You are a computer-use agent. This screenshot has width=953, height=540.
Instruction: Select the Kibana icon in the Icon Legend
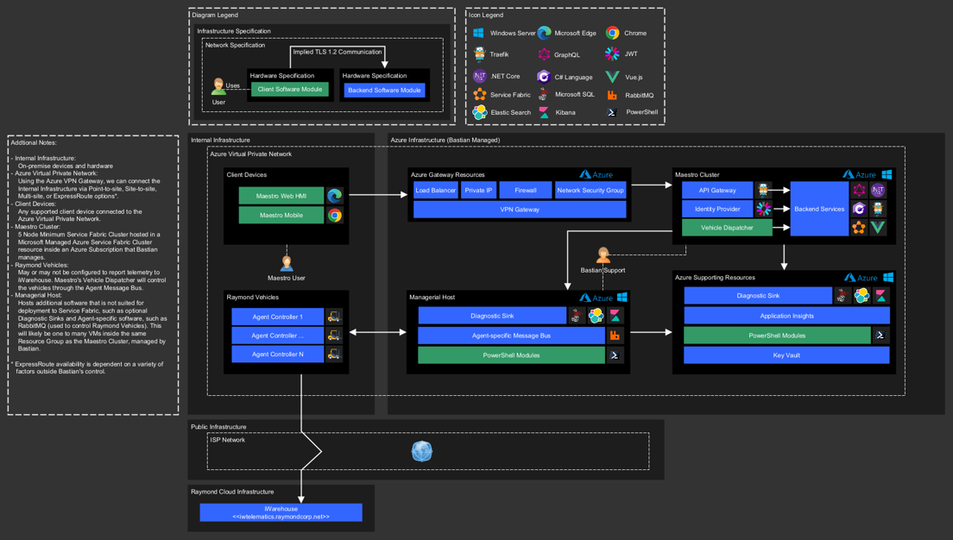(x=544, y=112)
